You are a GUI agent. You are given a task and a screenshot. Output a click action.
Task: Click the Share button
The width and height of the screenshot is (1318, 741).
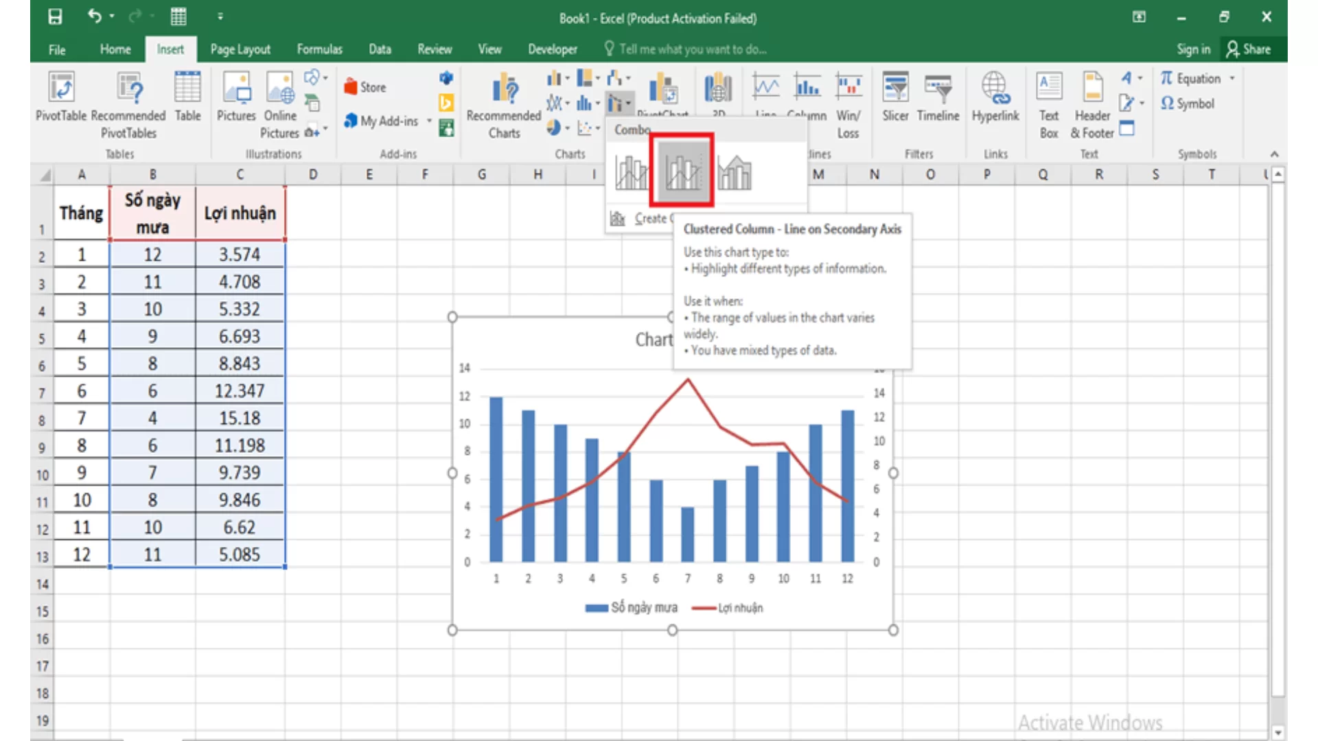click(x=1249, y=49)
